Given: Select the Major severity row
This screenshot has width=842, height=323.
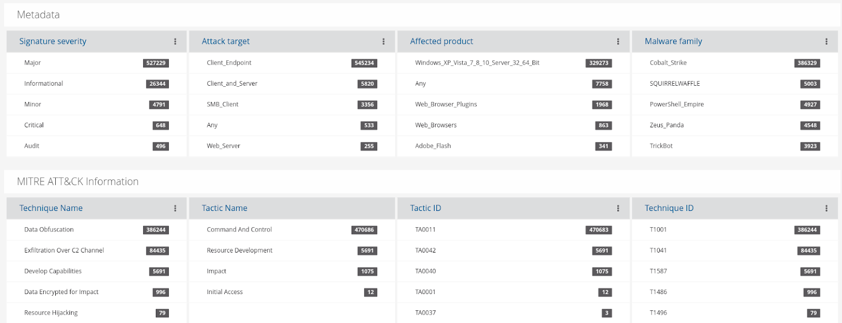Looking at the screenshot, I should click(x=97, y=63).
